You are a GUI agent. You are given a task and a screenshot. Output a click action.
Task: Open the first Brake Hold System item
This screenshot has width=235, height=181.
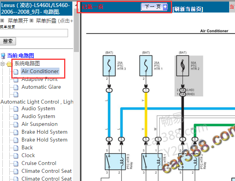coord(45,132)
